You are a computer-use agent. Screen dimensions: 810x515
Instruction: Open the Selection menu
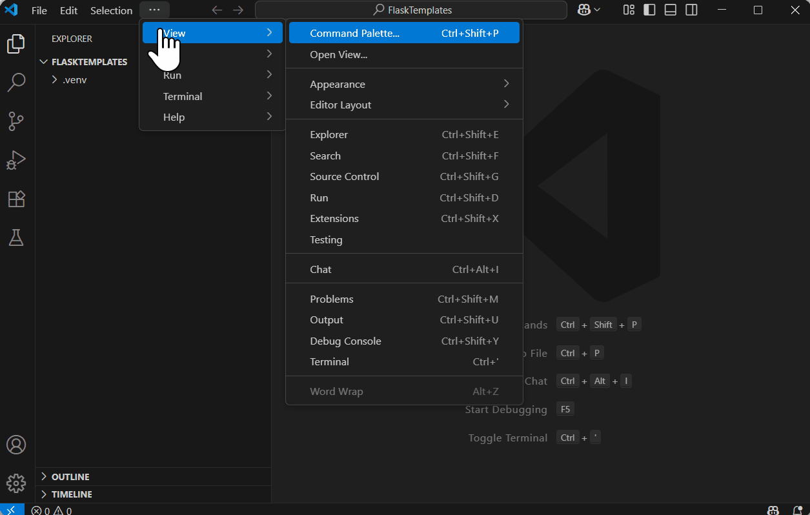click(111, 10)
